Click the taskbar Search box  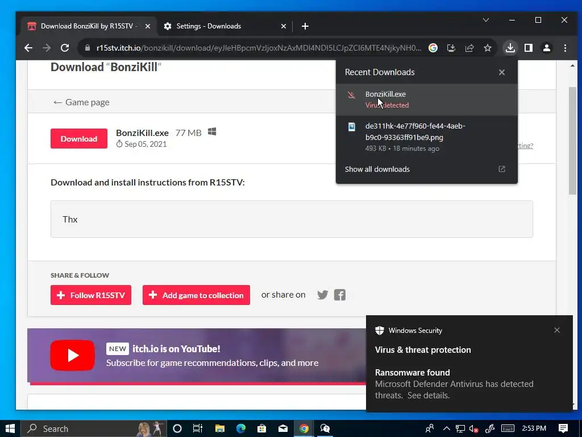[x=93, y=428]
